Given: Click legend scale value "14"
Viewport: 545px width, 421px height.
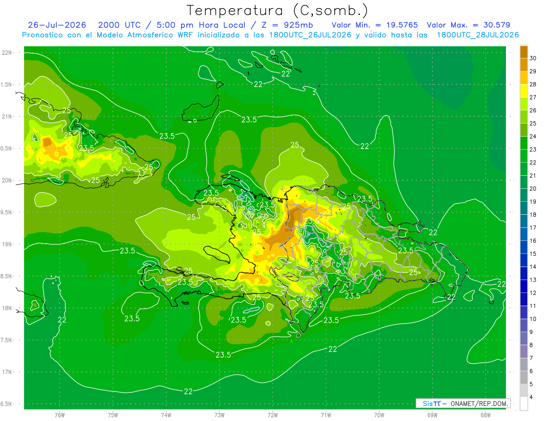Looking at the screenshot, I should click(x=533, y=267).
